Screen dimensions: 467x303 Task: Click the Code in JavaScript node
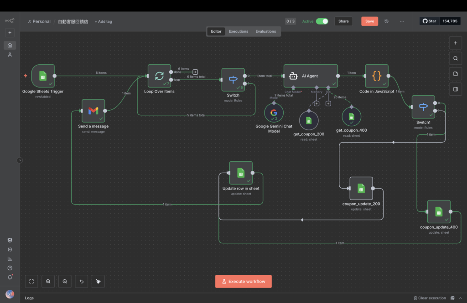pos(377,76)
